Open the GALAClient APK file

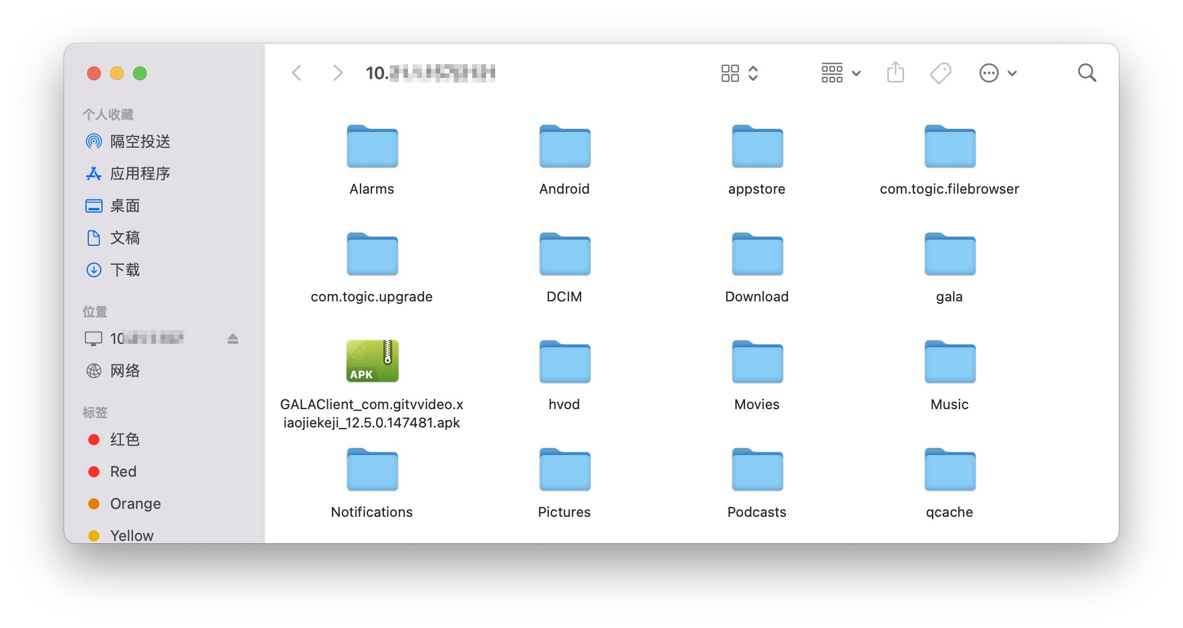click(x=372, y=362)
